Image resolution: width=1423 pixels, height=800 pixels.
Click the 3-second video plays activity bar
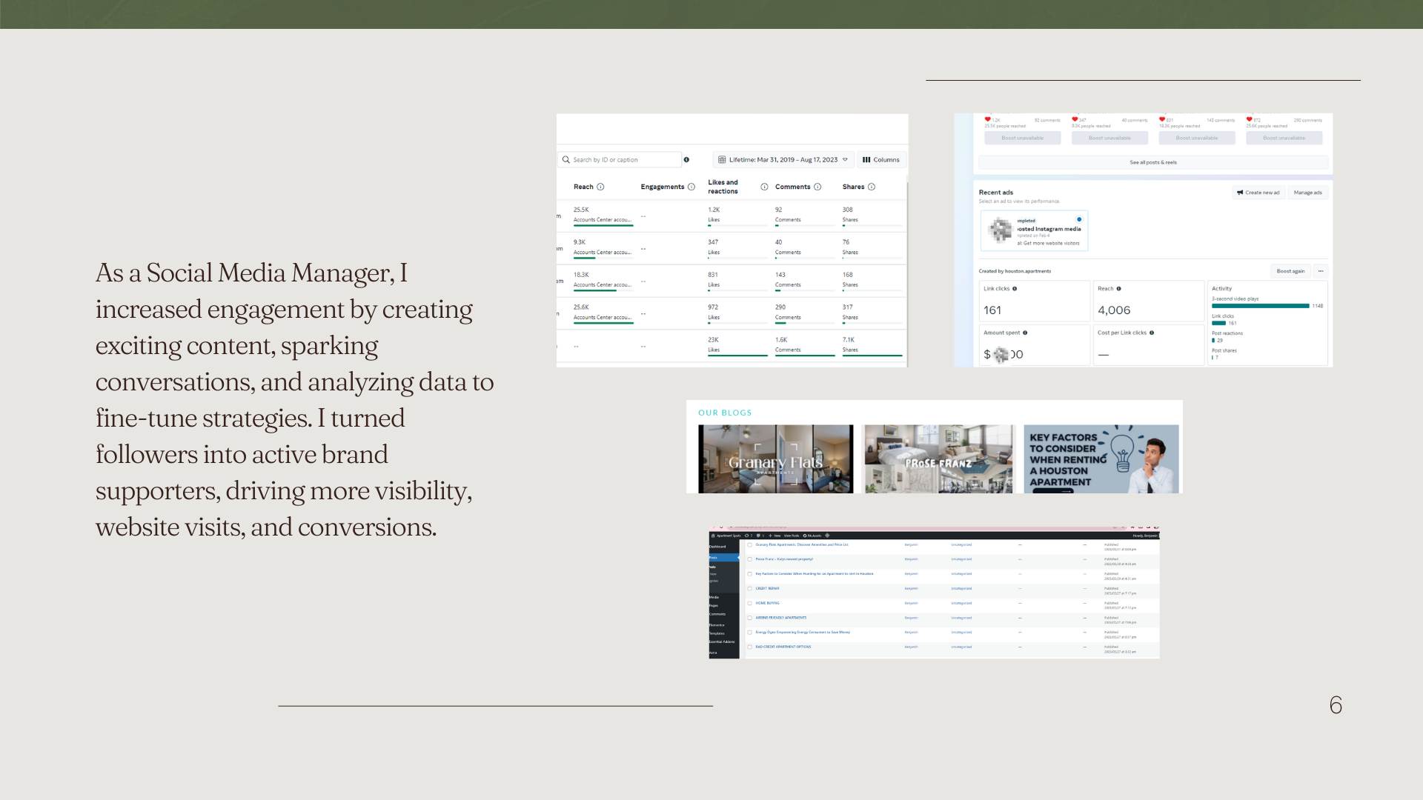(x=1260, y=306)
